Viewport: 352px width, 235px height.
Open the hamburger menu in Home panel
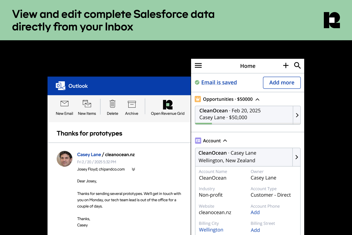coord(198,66)
